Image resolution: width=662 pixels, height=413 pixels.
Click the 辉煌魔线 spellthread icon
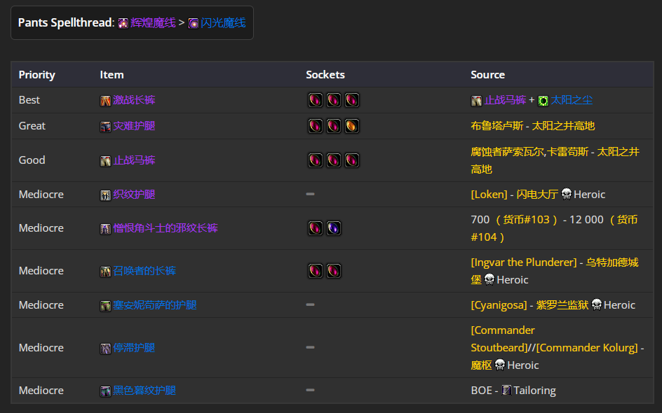point(123,23)
